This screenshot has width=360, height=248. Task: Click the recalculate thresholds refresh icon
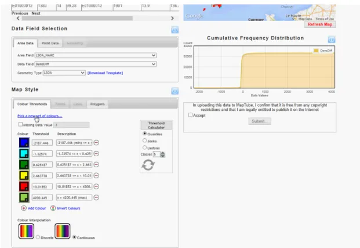148,165
